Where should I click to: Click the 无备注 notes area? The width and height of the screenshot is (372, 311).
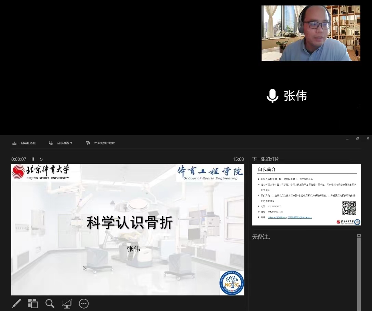[301, 267]
